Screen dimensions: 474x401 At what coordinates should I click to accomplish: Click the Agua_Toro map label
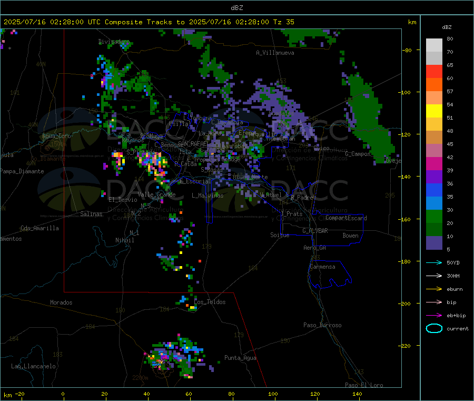coord(56,136)
